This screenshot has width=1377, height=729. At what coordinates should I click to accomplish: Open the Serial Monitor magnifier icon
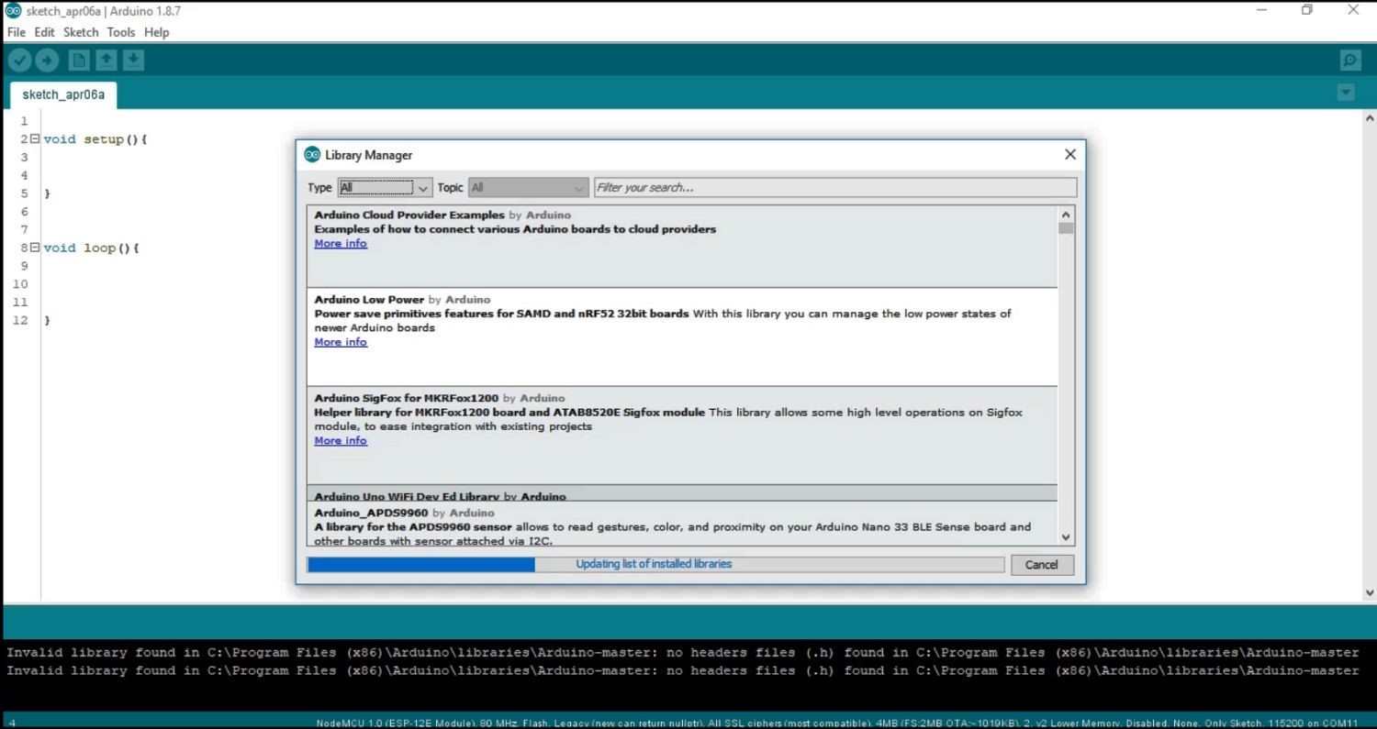click(1350, 61)
